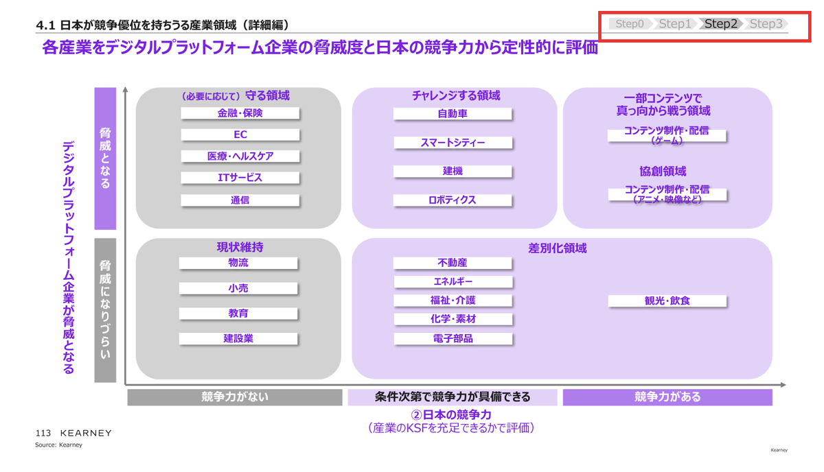Click the ロボティクス industry box
This screenshot has height=472, width=824.
[x=453, y=200]
